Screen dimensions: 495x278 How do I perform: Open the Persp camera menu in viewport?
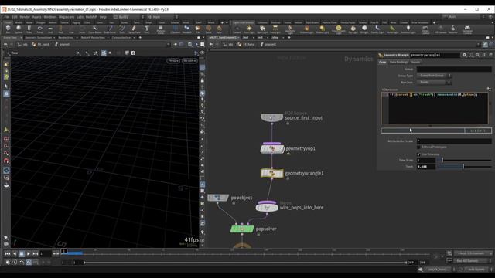[173, 60]
